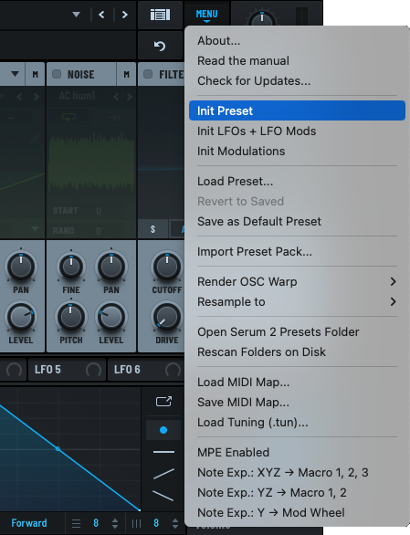410x535 pixels.
Task: Enable the NOISE oscillator checkbox
Action: [x=57, y=74]
